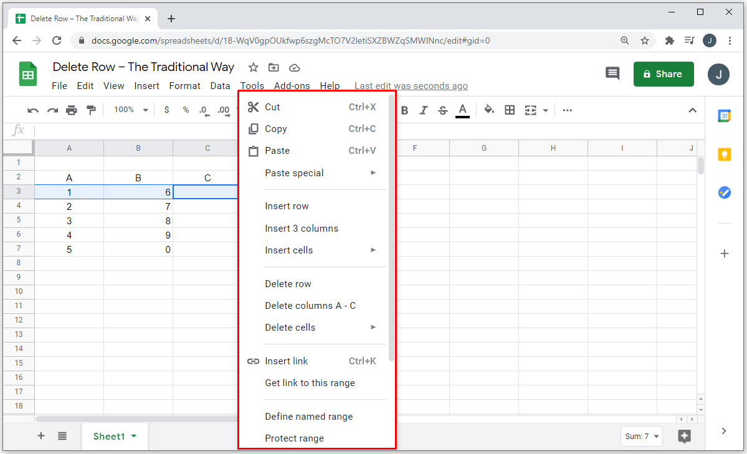Click the Undo arrow in toolbar

point(33,110)
